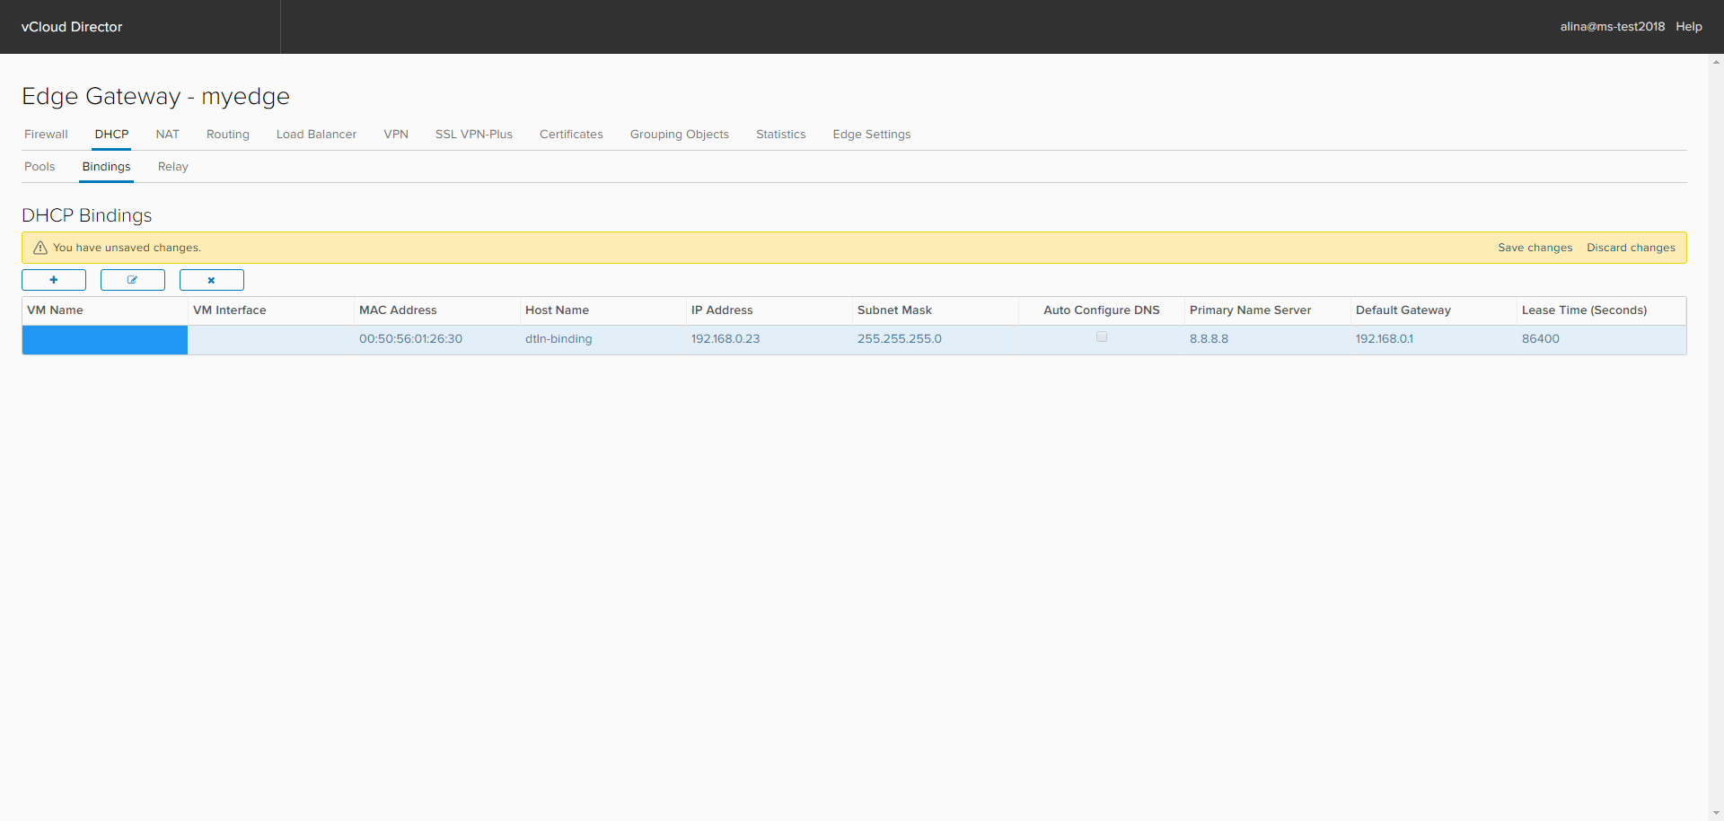Add a new DHCP binding
The image size is (1724, 821).
coord(54,280)
